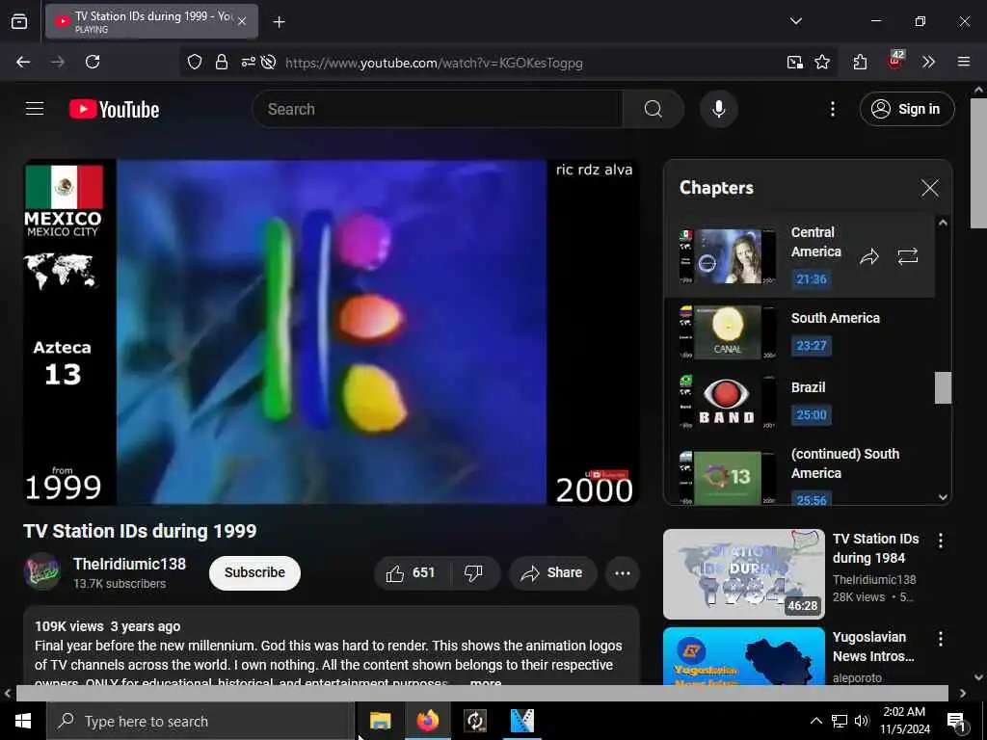Go to the YouTube home logo
Viewport: 987px width, 740px height.
114,110
